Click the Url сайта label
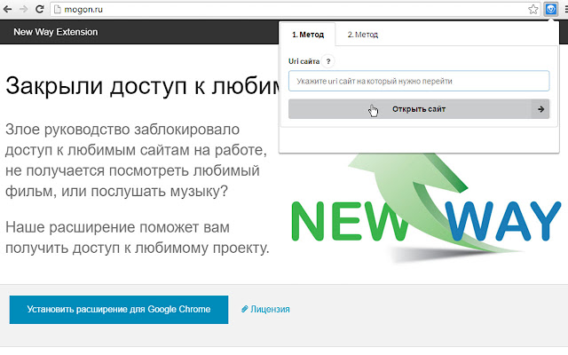 click(x=304, y=61)
